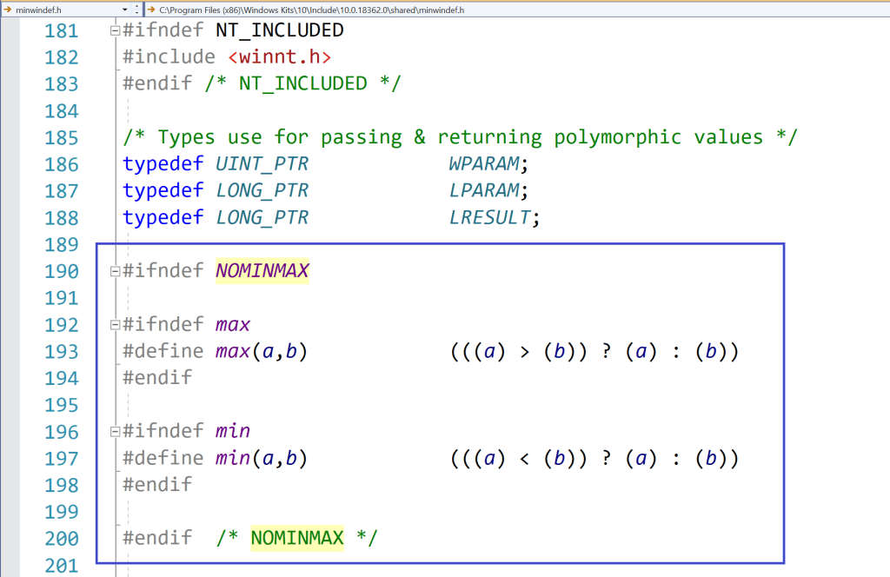890x577 pixels.
Task: Click line number 197 in the margin
Action: 62,458
